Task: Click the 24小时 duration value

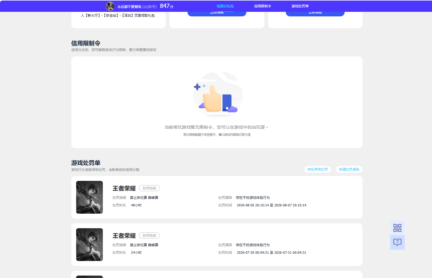Action: coord(136,253)
